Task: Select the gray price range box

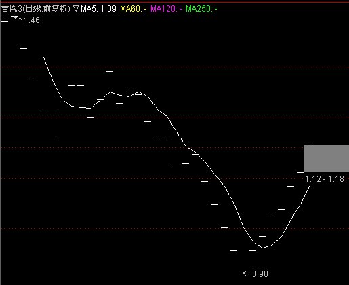Action: 326,159
